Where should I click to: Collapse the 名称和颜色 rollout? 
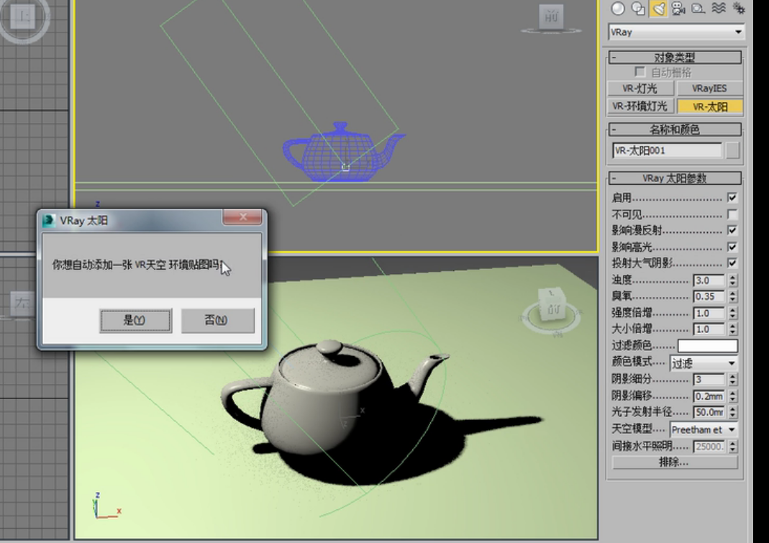675,129
